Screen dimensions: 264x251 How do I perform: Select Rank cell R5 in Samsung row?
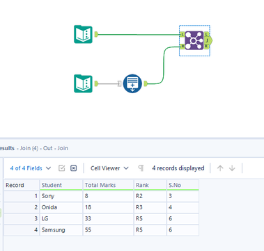point(150,230)
